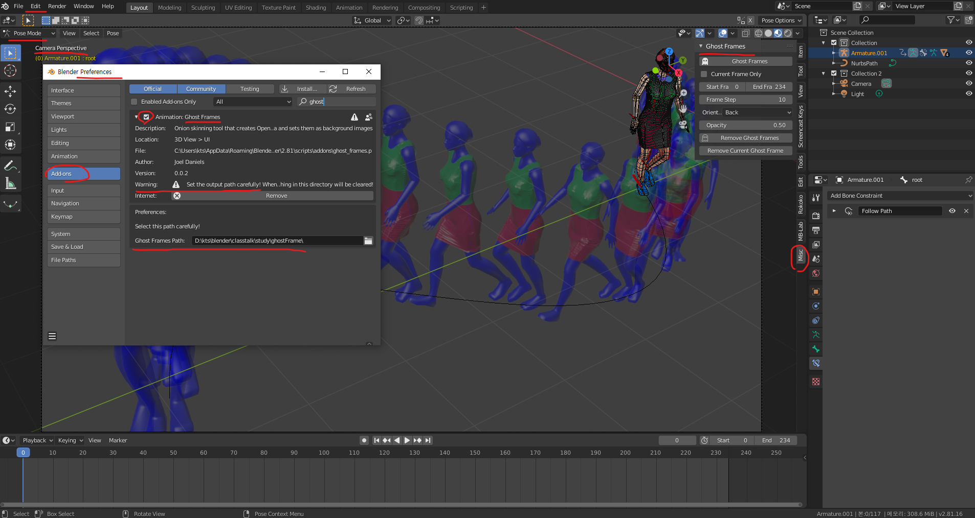Click the hamburger menu in Preferences window
Image resolution: width=975 pixels, height=518 pixels.
point(52,336)
